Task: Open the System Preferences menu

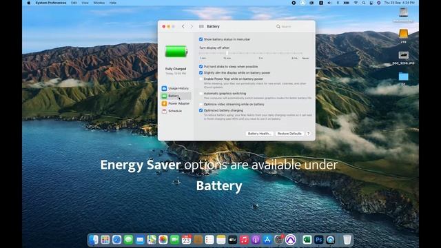Action: pyautogui.click(x=51, y=3)
